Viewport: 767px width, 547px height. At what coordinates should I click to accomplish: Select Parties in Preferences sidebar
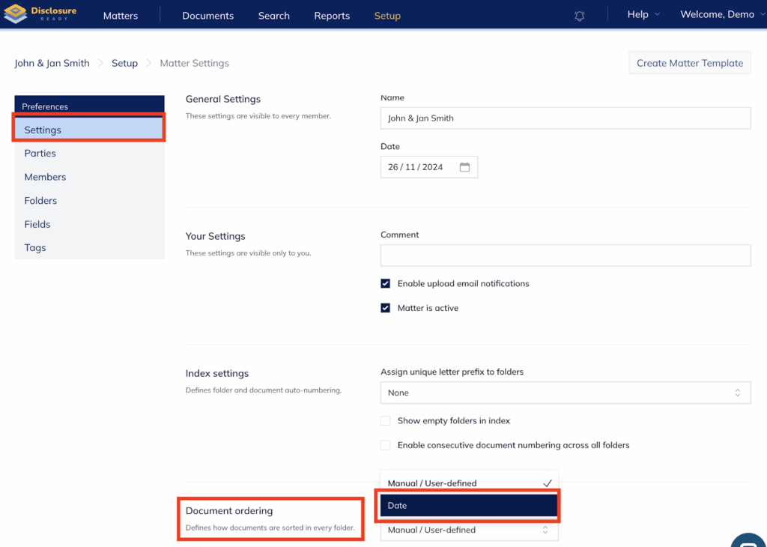40,154
